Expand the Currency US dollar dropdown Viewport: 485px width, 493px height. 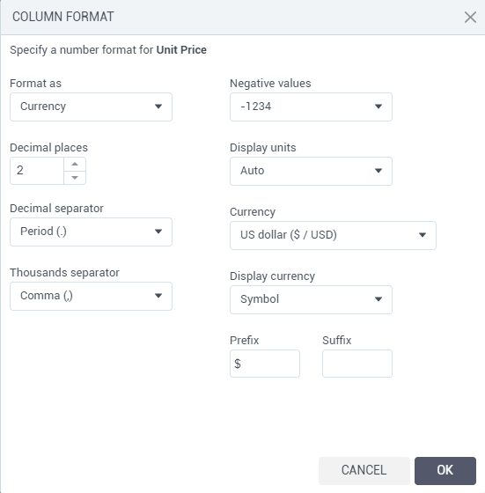tap(333, 236)
